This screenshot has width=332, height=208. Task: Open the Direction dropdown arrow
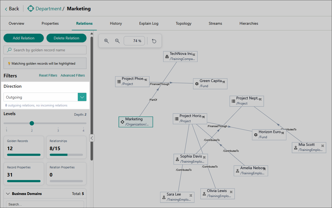(82, 97)
